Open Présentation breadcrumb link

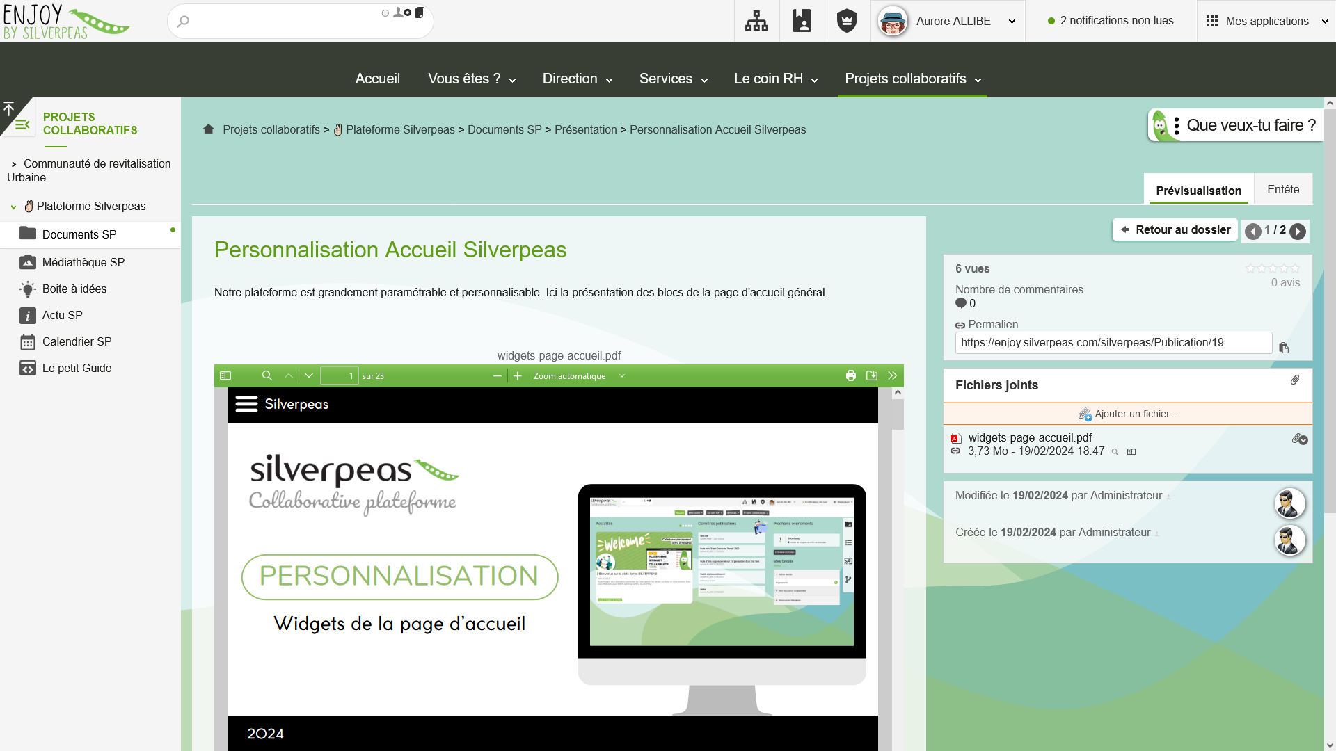[x=585, y=129]
